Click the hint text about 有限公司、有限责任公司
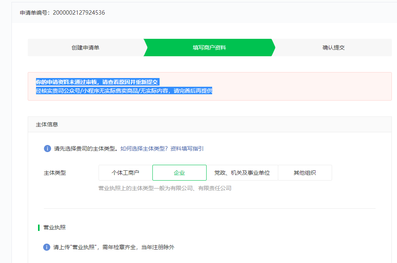 (165, 188)
